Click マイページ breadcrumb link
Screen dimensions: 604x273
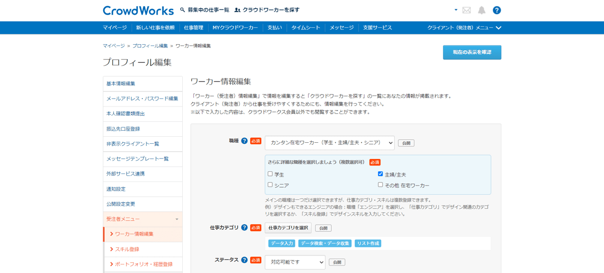[114, 46]
